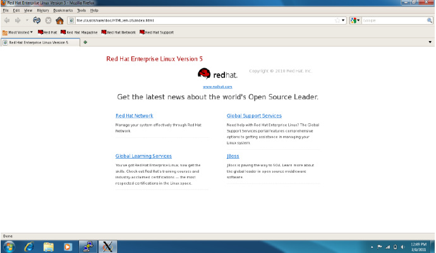Show hidden system tray icons arrow
Image resolution: width=436 pixels, height=253 pixels.
372,247
